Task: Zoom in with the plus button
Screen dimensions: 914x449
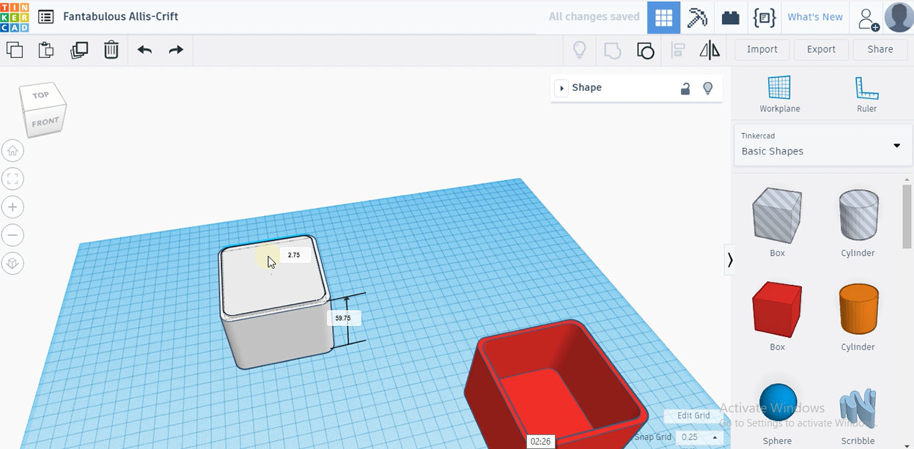Action: pyautogui.click(x=12, y=207)
